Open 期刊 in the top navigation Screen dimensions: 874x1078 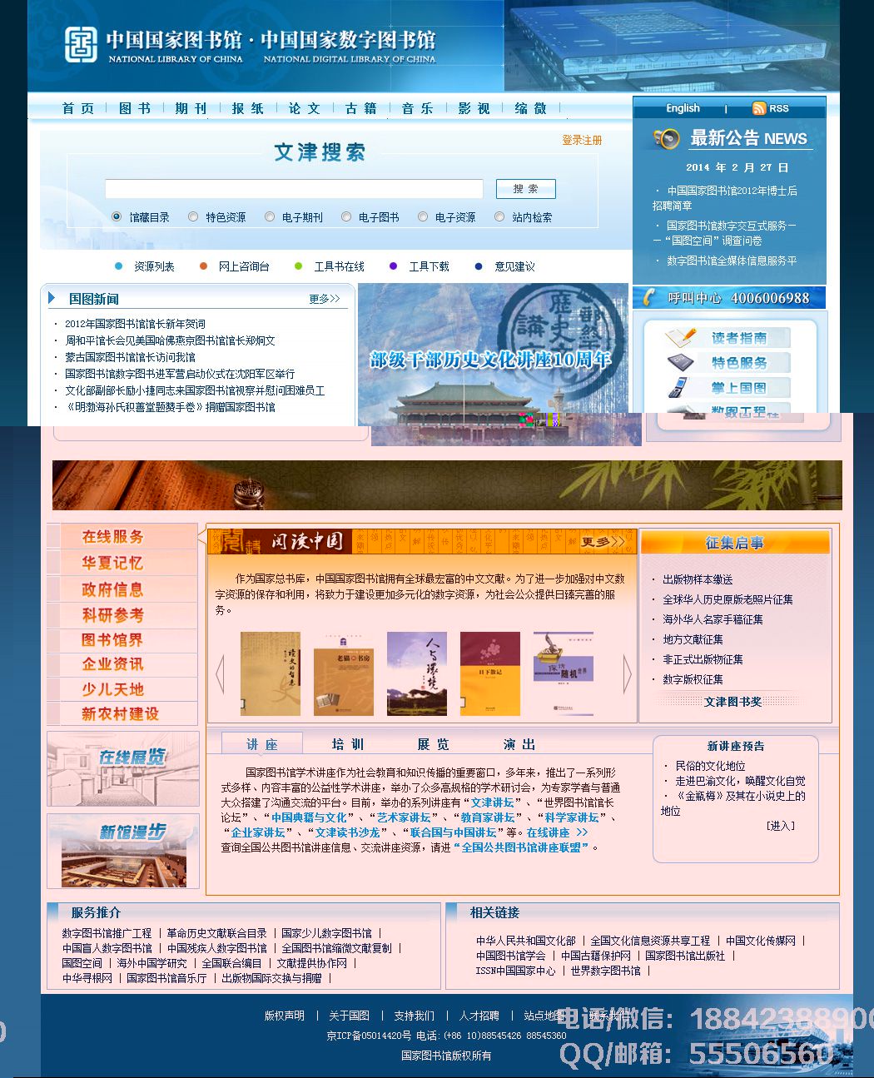tap(191, 108)
